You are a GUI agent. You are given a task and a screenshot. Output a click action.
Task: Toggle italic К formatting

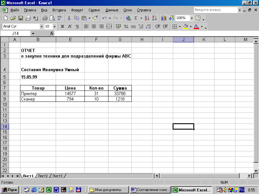70,27
